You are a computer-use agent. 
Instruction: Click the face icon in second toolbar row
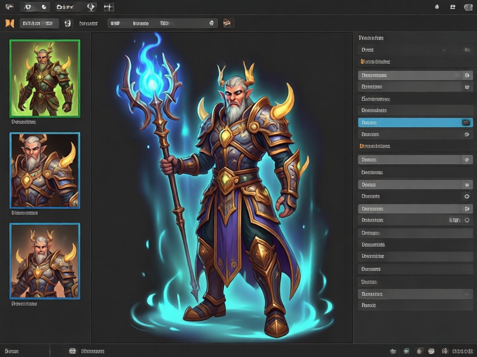point(68,23)
